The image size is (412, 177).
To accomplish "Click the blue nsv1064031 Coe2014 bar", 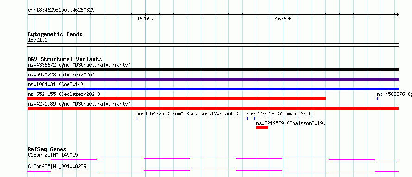I will click(x=213, y=89).
